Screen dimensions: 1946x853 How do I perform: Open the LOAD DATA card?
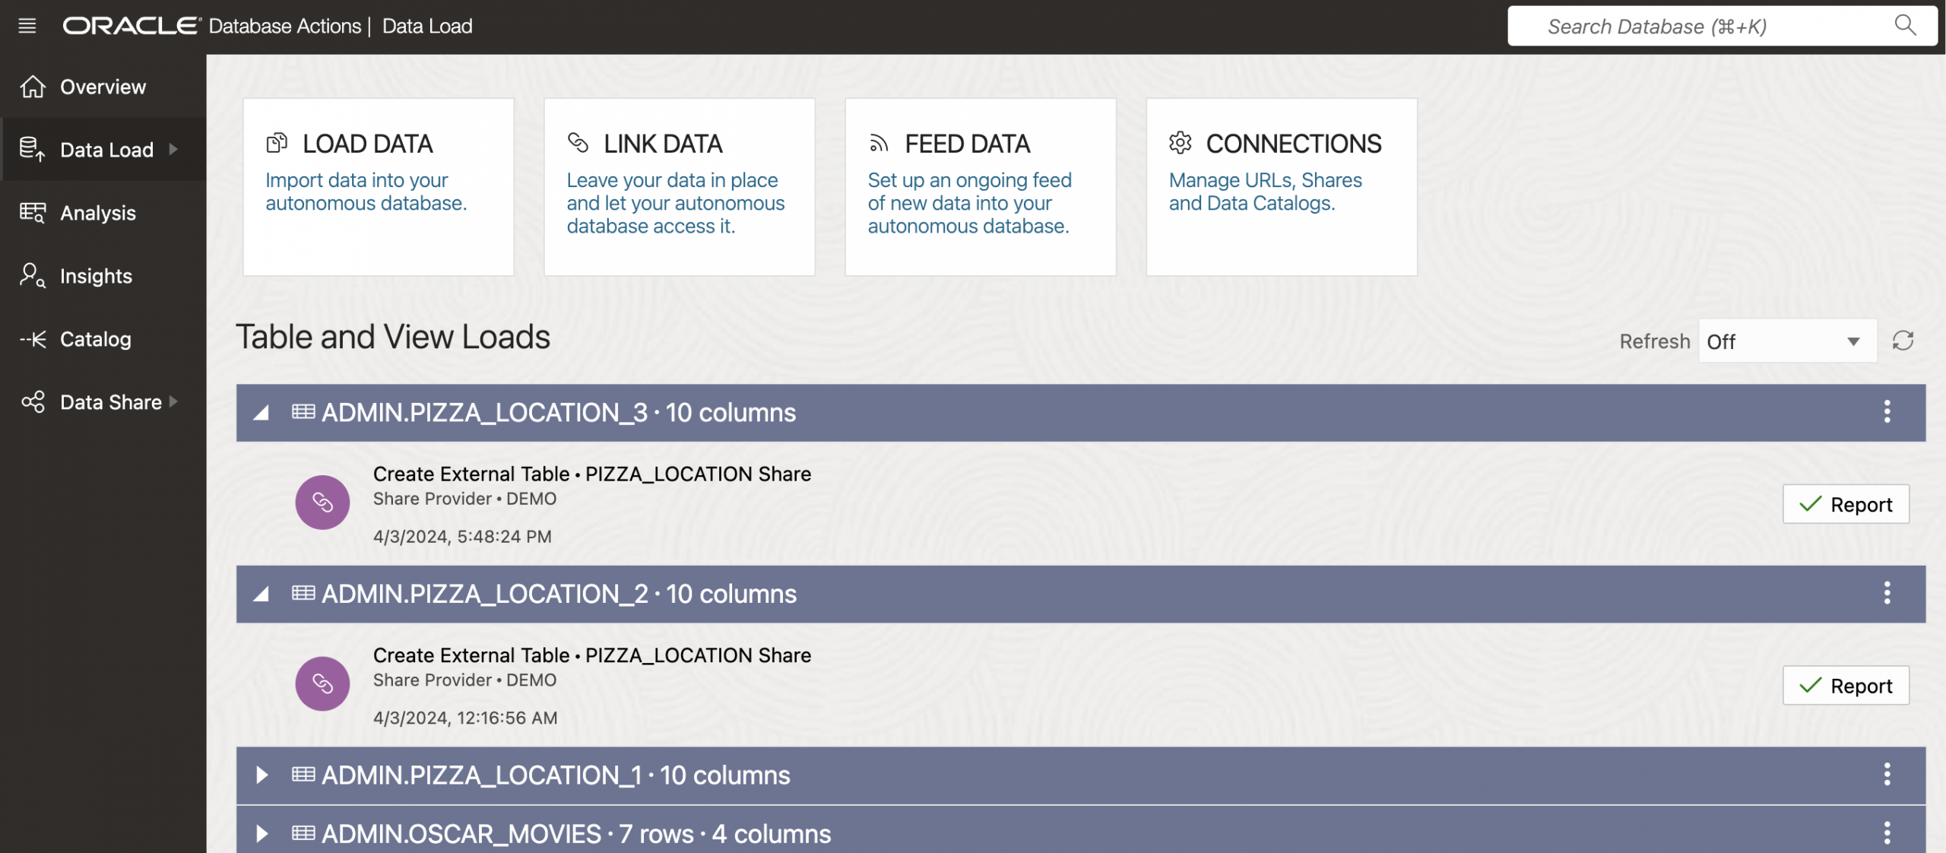coord(378,186)
